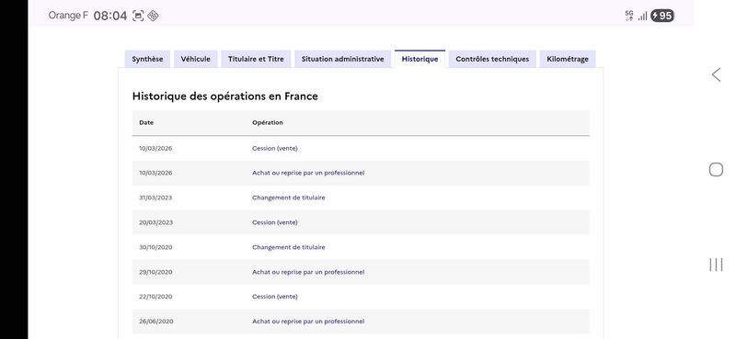Tap the screen capture status icon
The image size is (736, 339).
coord(138,16)
